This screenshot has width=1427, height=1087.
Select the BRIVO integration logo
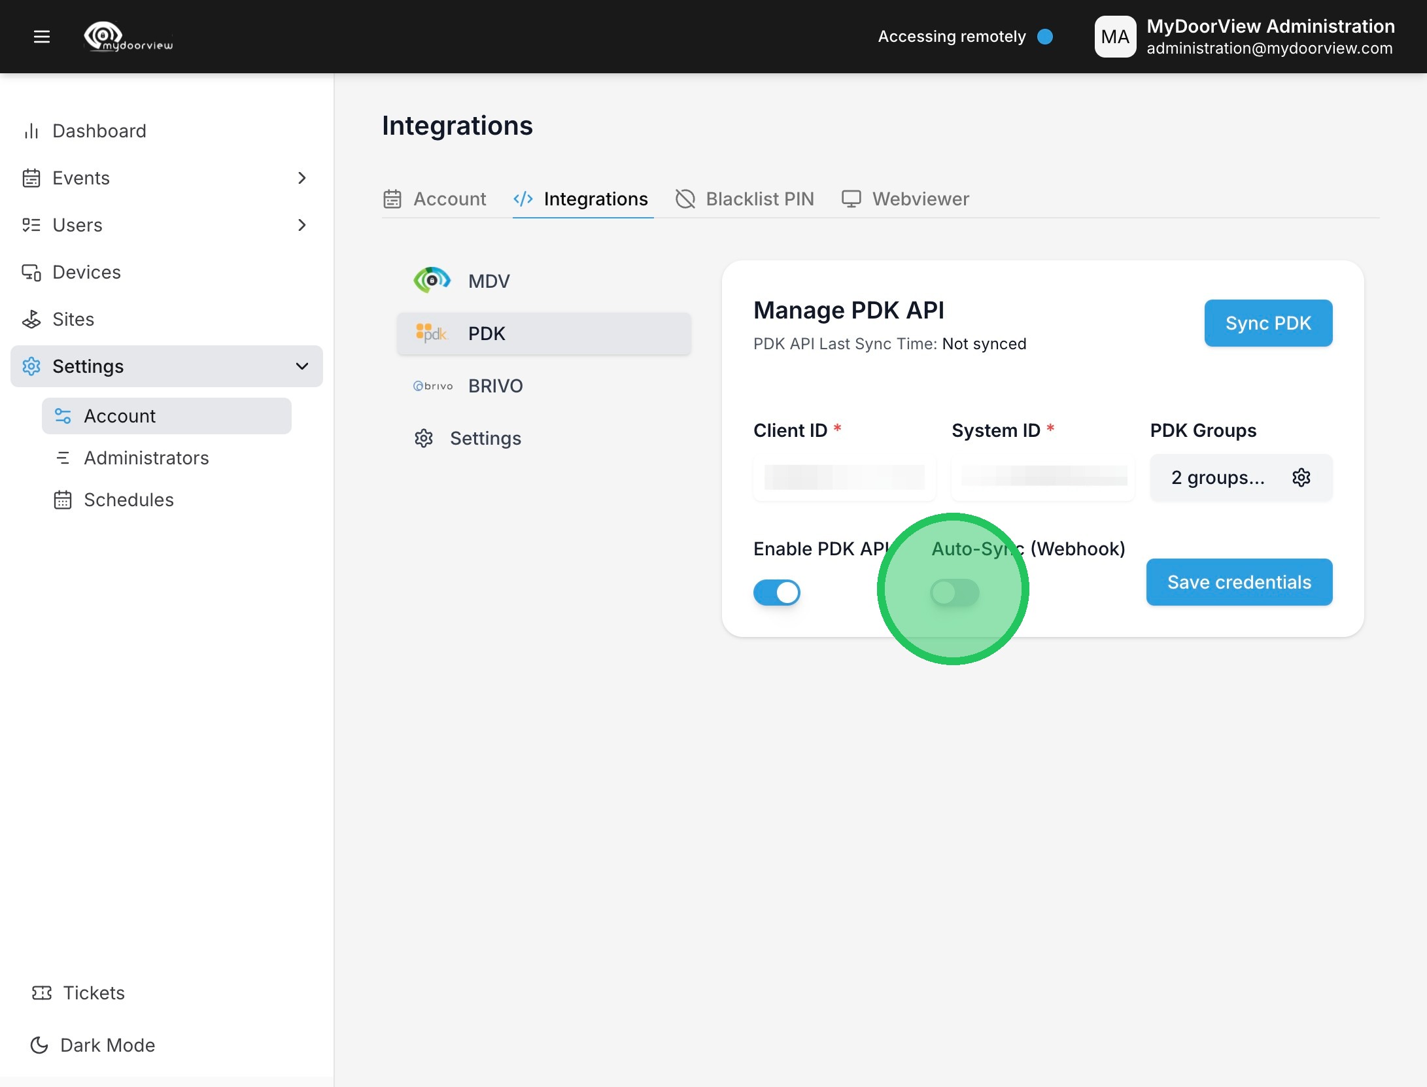pos(433,386)
